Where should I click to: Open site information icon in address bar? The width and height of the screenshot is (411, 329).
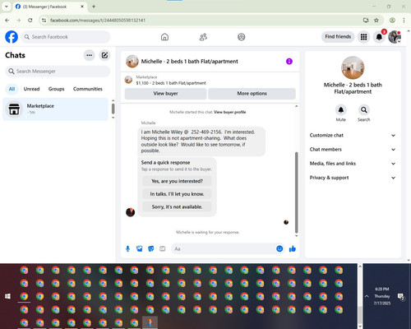tap(44, 21)
